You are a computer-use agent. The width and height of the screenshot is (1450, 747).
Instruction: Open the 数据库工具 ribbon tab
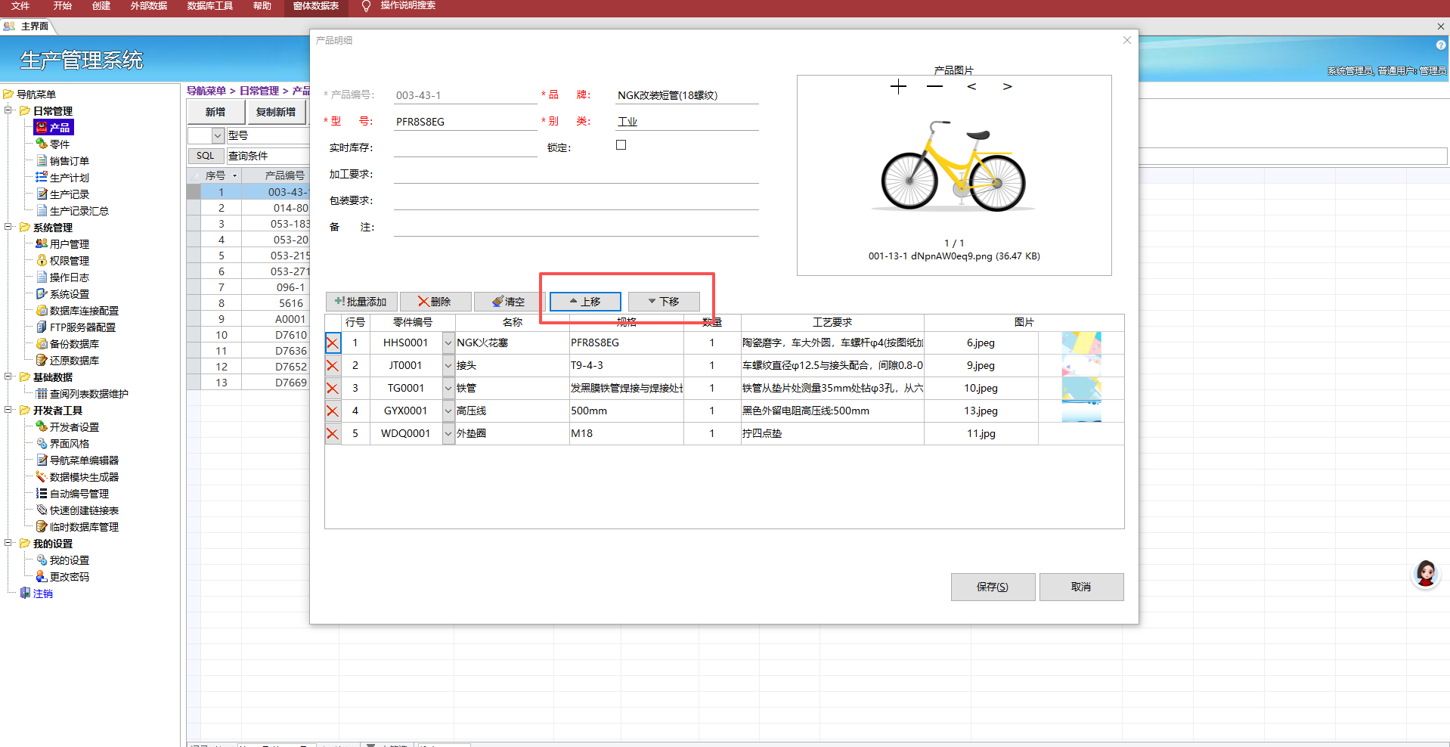(209, 6)
